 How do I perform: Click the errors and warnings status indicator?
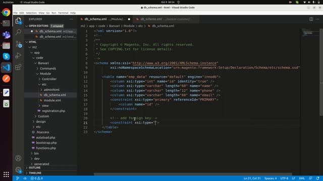[37, 178]
